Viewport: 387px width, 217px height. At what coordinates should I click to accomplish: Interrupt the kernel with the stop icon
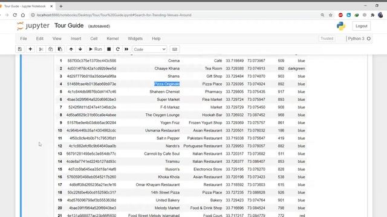[x=109, y=49]
